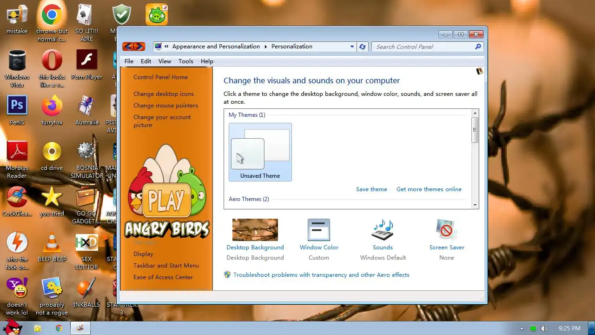Click the green tray icon
The width and height of the screenshot is (595, 335).
pyautogui.click(x=533, y=328)
